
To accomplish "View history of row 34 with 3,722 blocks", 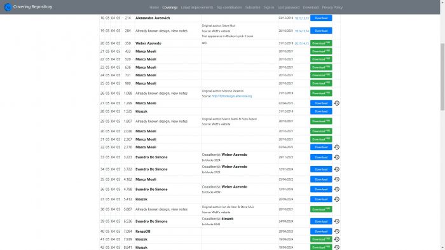I will click(x=337, y=169).
